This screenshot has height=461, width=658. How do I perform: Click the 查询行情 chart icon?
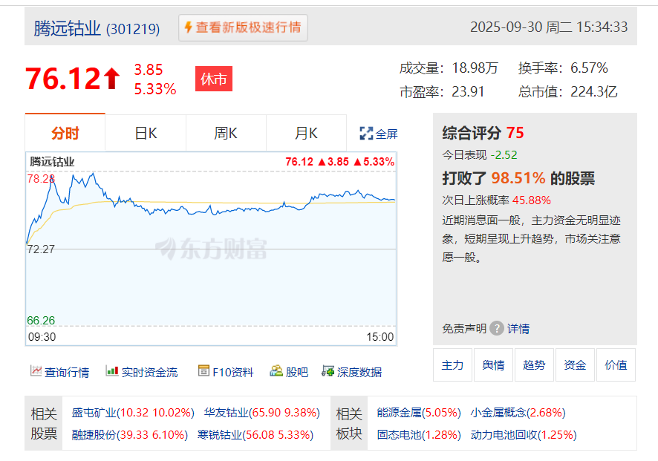(x=36, y=371)
